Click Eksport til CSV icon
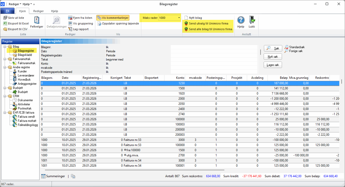This screenshot has width=345, height=187. point(5,29)
